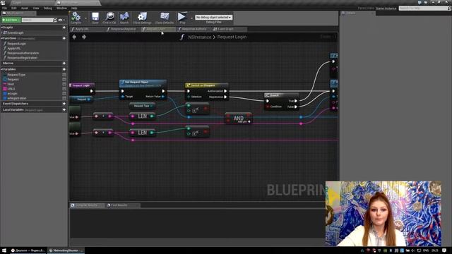This screenshot has width=452, height=254.
Task: Switch to the Apply URL graph tab
Action: click(x=87, y=29)
